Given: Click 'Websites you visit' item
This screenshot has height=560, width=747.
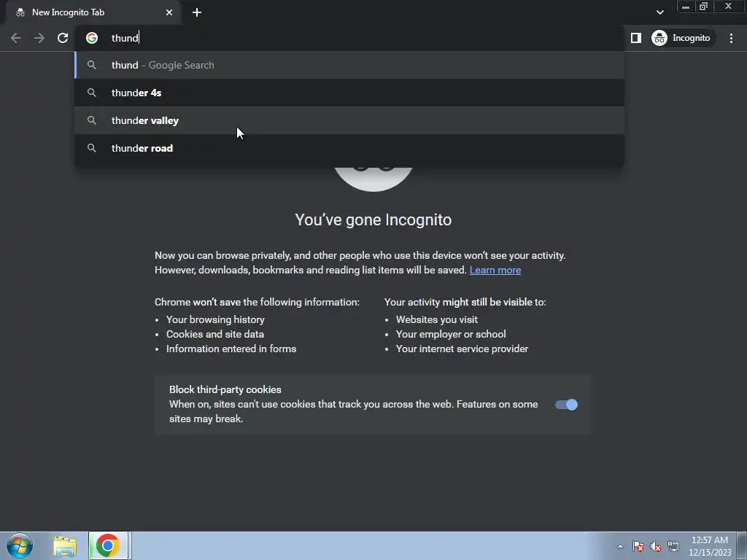Looking at the screenshot, I should [x=436, y=319].
